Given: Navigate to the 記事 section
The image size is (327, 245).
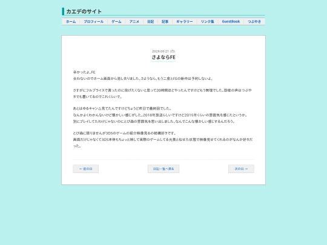Looking at the screenshot, I should [165, 22].
